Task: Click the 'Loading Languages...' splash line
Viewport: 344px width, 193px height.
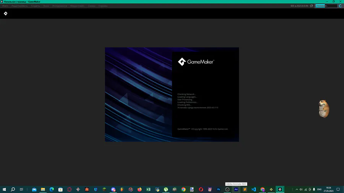Action: [x=187, y=97]
